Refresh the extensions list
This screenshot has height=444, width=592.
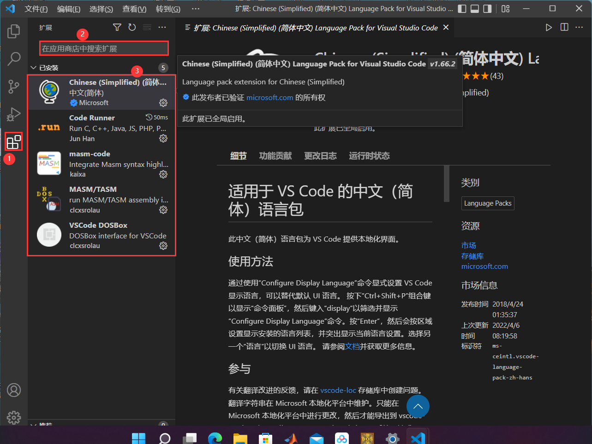(x=132, y=28)
